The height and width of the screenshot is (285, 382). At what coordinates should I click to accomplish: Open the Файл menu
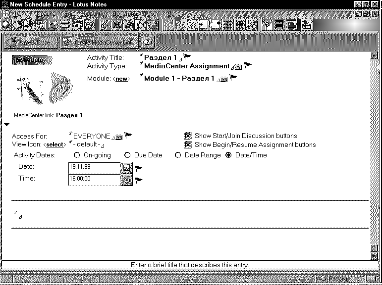point(20,14)
